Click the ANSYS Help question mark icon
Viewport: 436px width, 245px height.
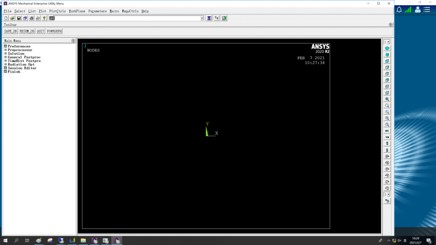point(44,18)
